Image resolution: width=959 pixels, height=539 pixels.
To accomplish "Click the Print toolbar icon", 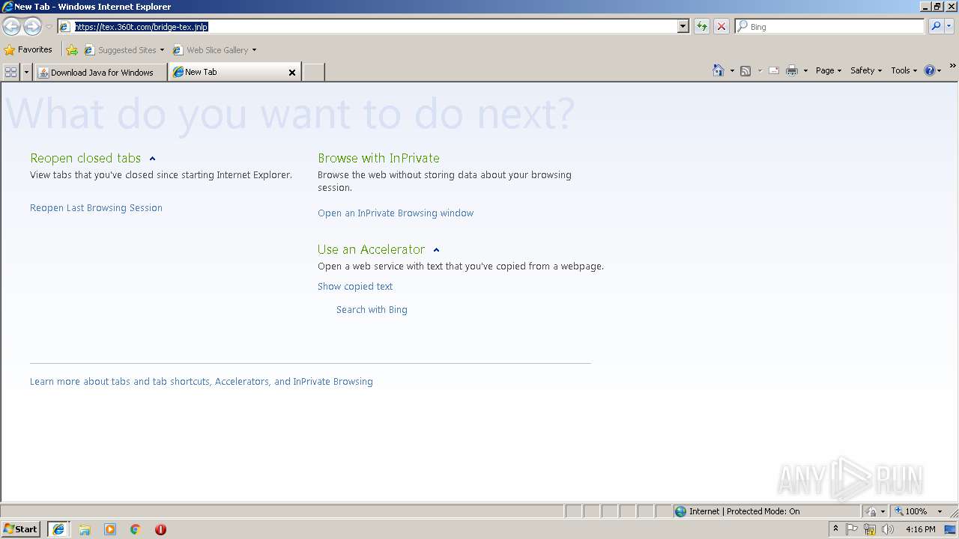I will tap(792, 70).
